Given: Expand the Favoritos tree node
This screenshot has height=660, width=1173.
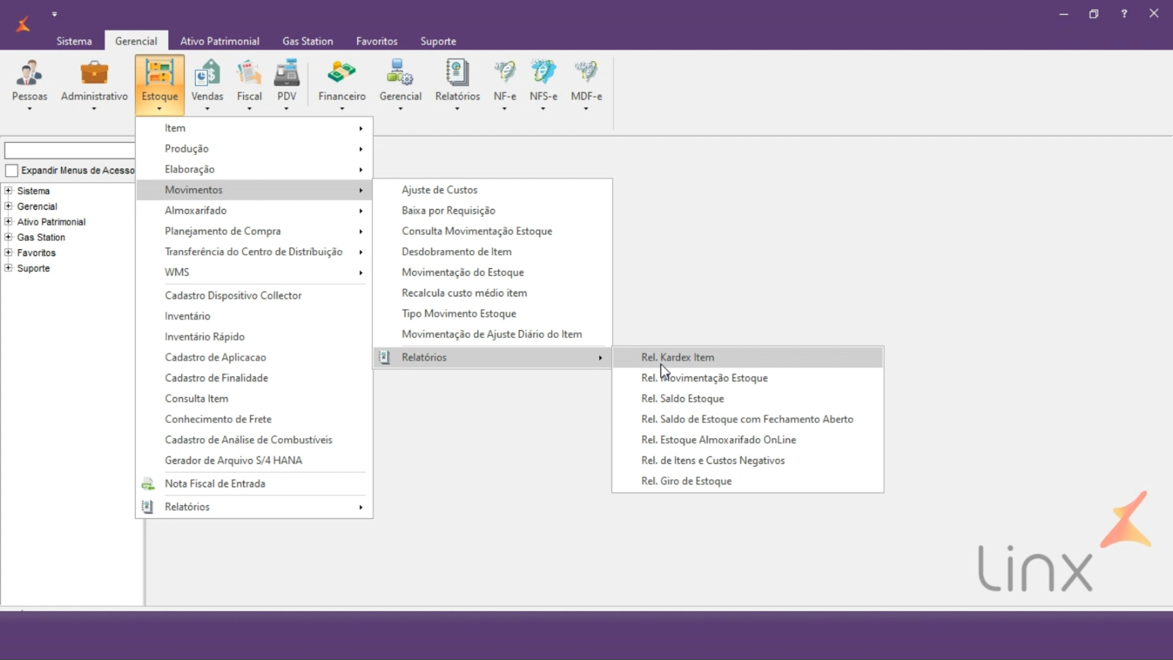Looking at the screenshot, I should tap(9, 253).
